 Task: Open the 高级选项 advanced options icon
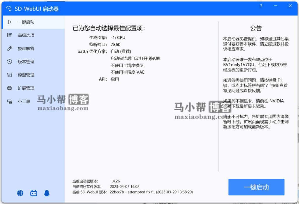[10, 35]
